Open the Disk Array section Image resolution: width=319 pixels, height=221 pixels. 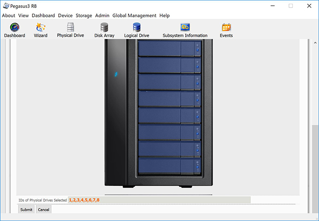pos(104,30)
